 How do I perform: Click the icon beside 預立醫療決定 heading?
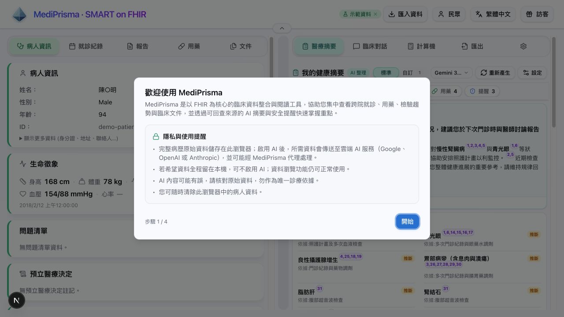23,274
